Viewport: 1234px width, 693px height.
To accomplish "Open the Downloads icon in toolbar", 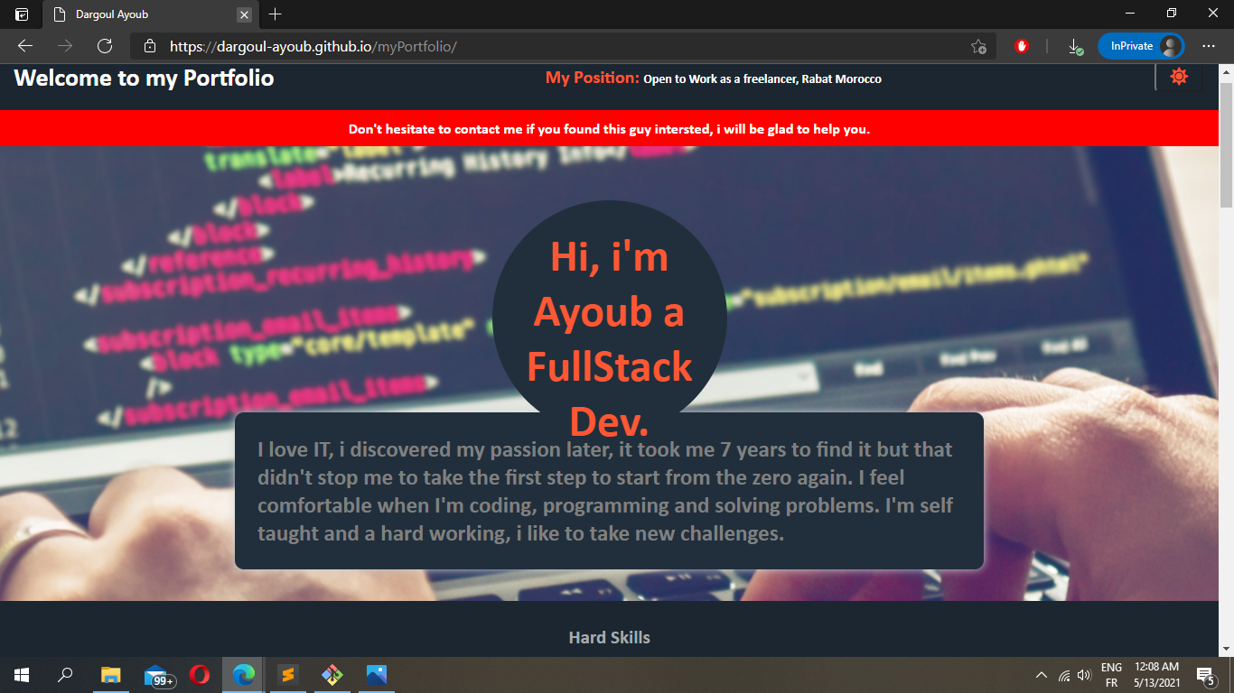I will click(x=1074, y=46).
